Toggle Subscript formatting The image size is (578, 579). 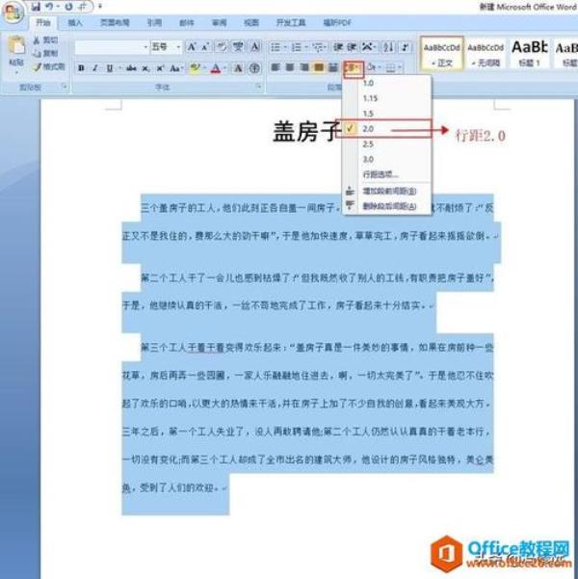(145, 68)
